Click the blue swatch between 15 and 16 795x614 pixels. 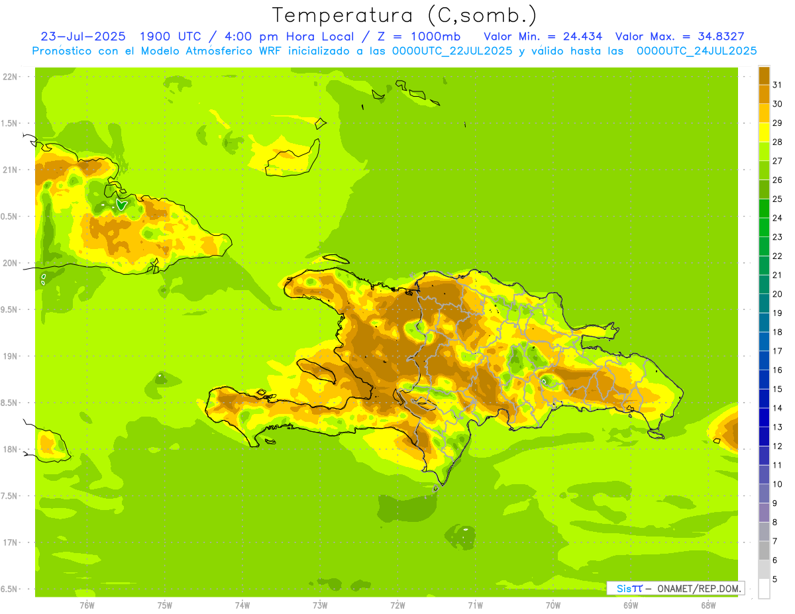(764, 380)
